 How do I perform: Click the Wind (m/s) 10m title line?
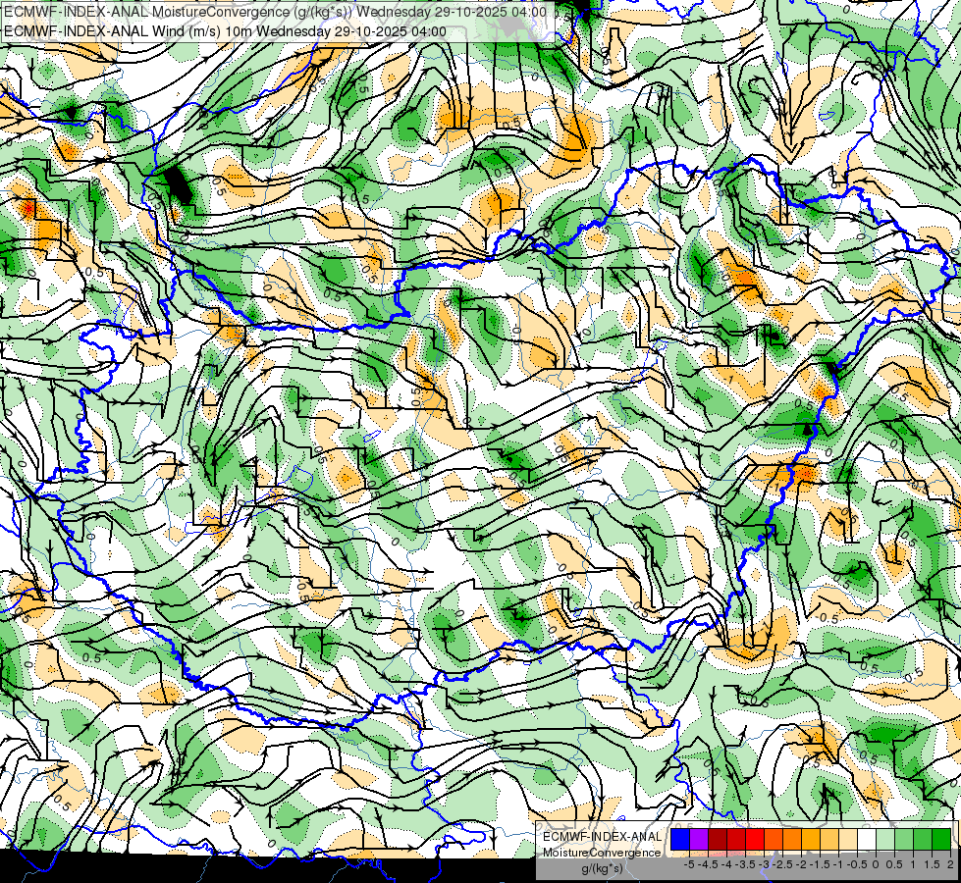[225, 31]
